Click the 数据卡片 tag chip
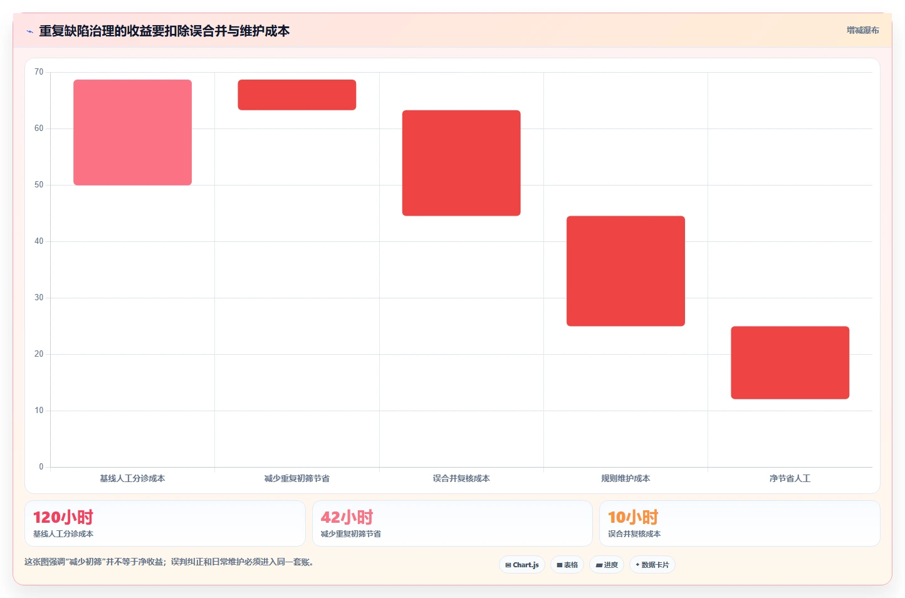This screenshot has height=598, width=905. pos(652,565)
